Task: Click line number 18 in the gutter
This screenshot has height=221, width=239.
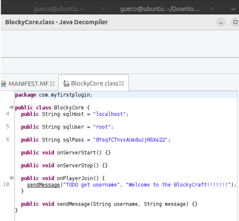Action: coord(6,184)
